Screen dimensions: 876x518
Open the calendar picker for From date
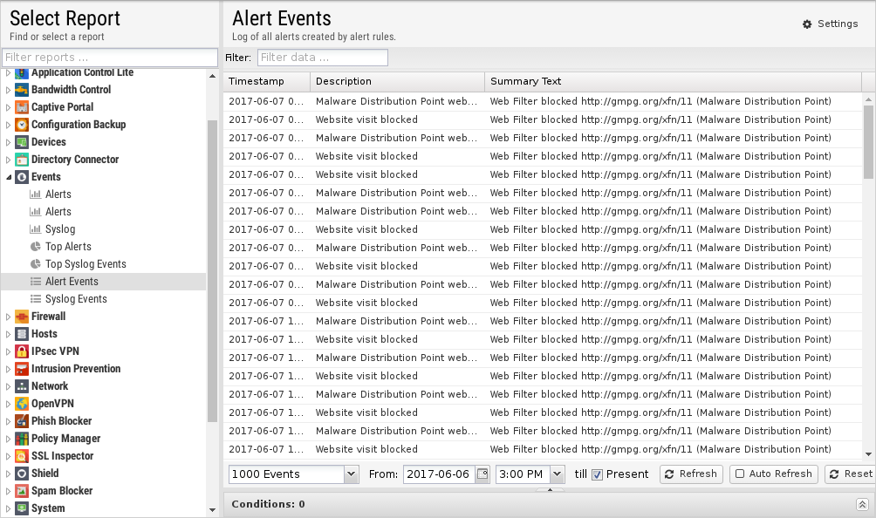coord(482,474)
